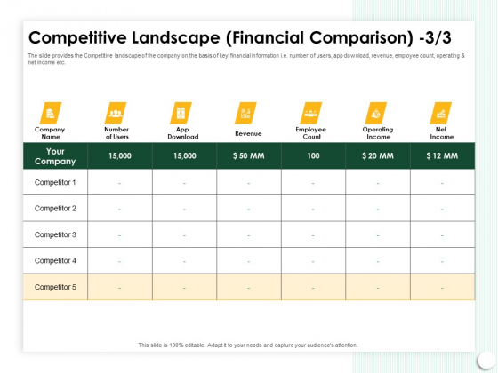Click the App Download phone icon

[181, 113]
